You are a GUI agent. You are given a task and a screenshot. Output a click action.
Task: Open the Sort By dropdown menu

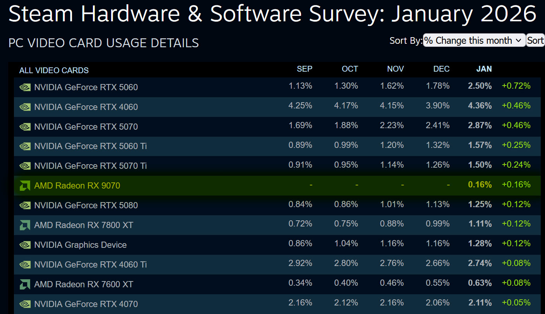(x=474, y=40)
